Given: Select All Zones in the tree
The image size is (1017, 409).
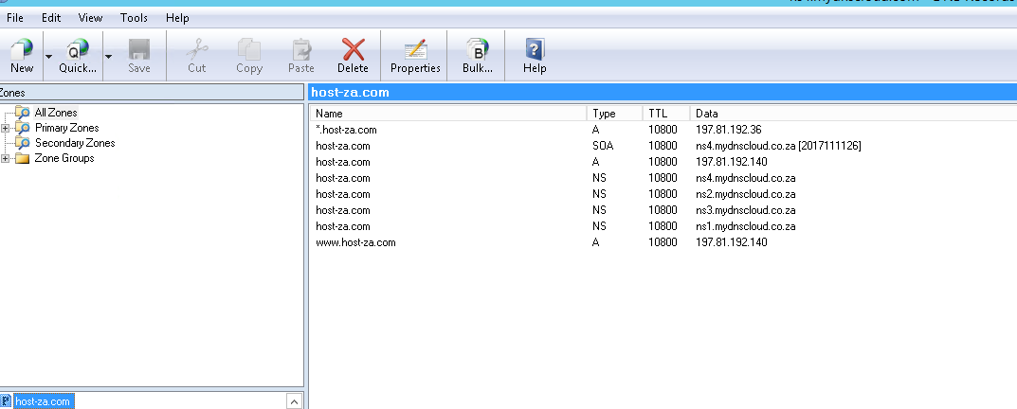Looking at the screenshot, I should (56, 112).
